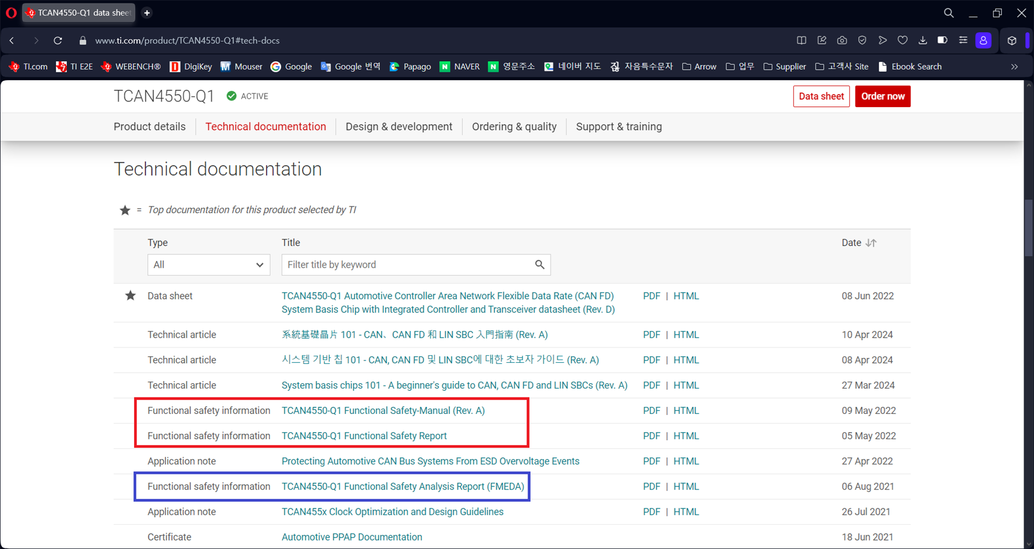
Task: Open TCAN455x Clock Optimization and Design Guidelines
Action: [x=393, y=512]
